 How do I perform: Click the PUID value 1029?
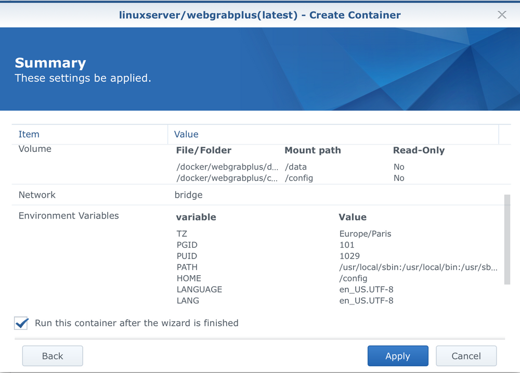[349, 256]
